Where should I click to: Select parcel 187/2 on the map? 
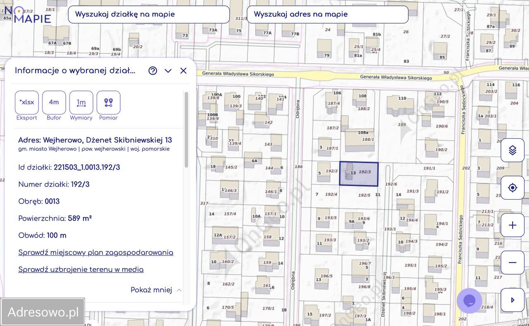(333, 128)
